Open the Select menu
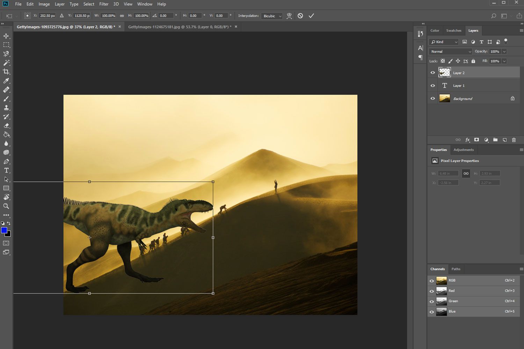The height and width of the screenshot is (349, 524). point(89,4)
